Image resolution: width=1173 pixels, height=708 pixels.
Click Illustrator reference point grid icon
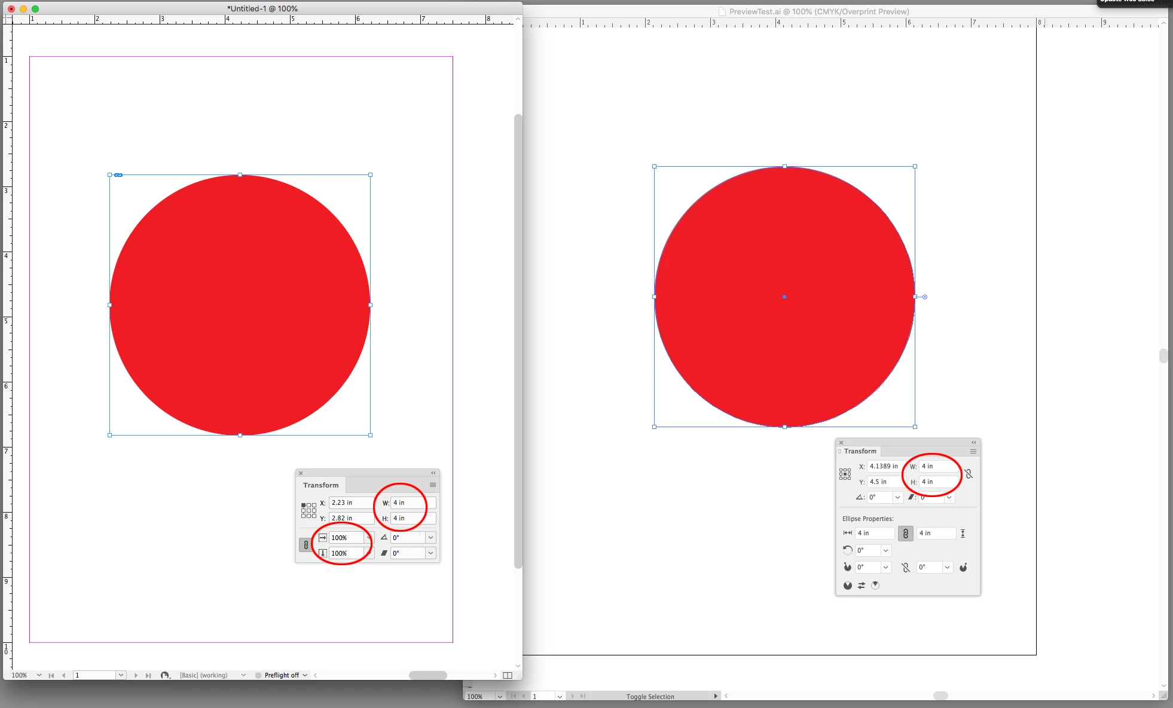point(845,474)
